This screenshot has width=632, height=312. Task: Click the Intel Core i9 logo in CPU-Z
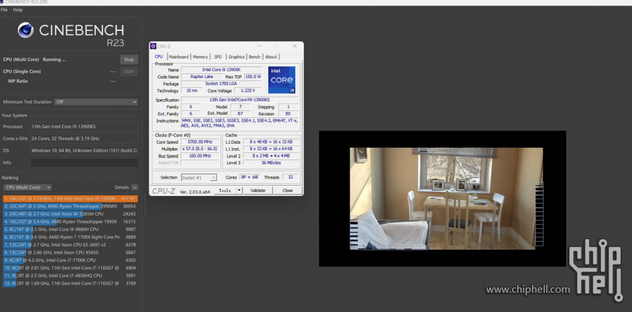coord(282,80)
